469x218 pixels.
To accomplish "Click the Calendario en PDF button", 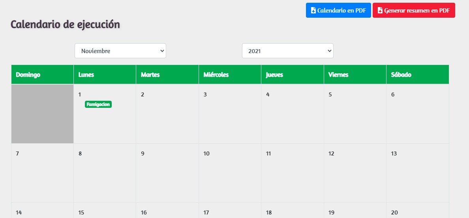I will coord(338,11).
